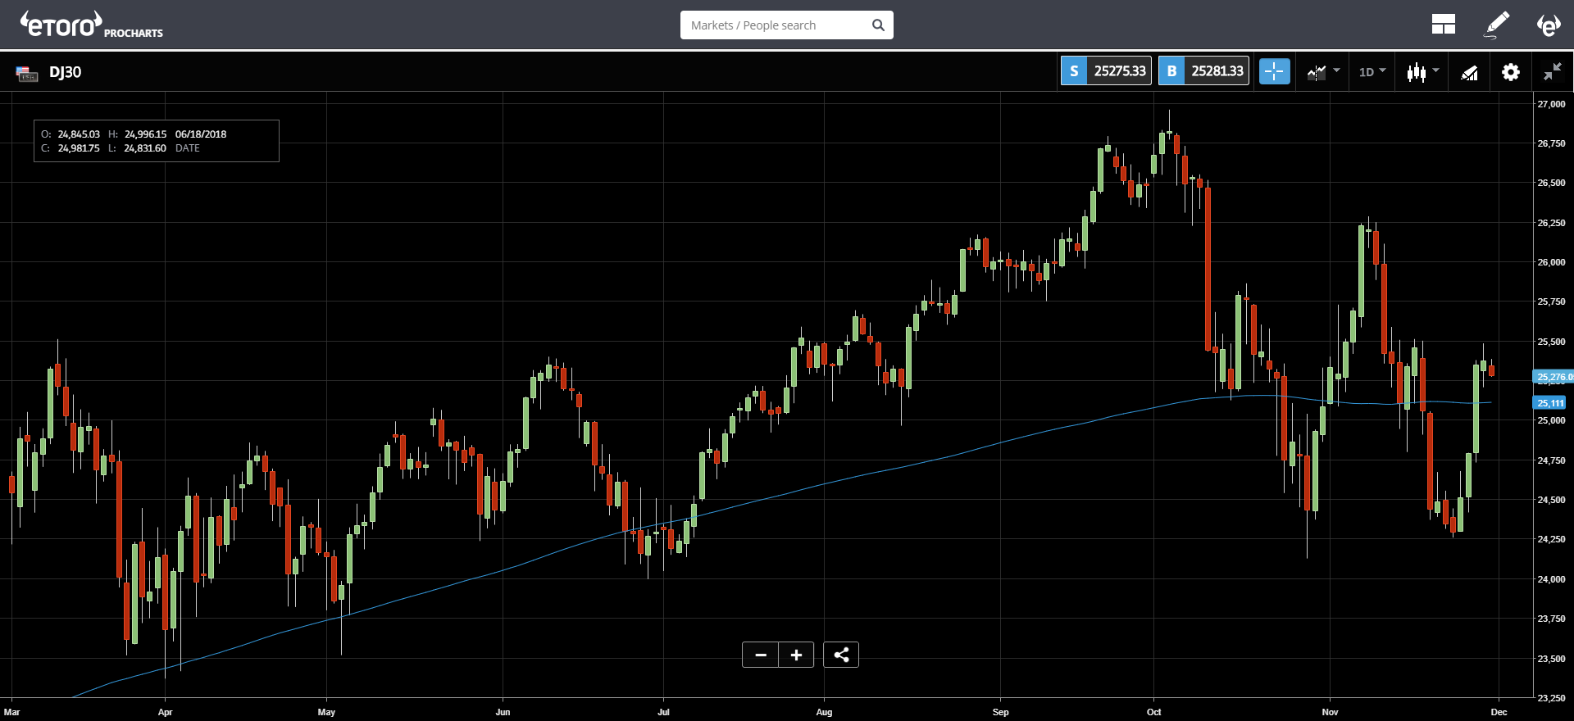Zoom in with the plus button
The width and height of the screenshot is (1574, 721).
(x=796, y=655)
